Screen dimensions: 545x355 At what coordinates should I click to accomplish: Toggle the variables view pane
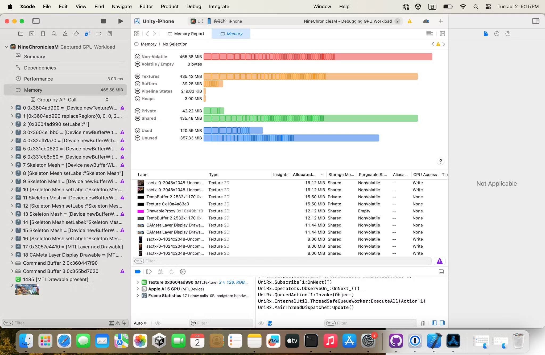[435, 323]
